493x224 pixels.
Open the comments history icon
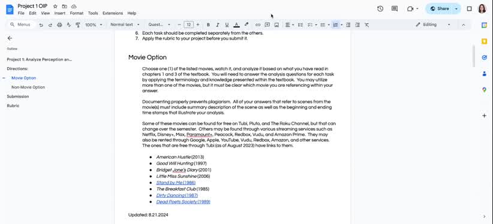pos(395,9)
